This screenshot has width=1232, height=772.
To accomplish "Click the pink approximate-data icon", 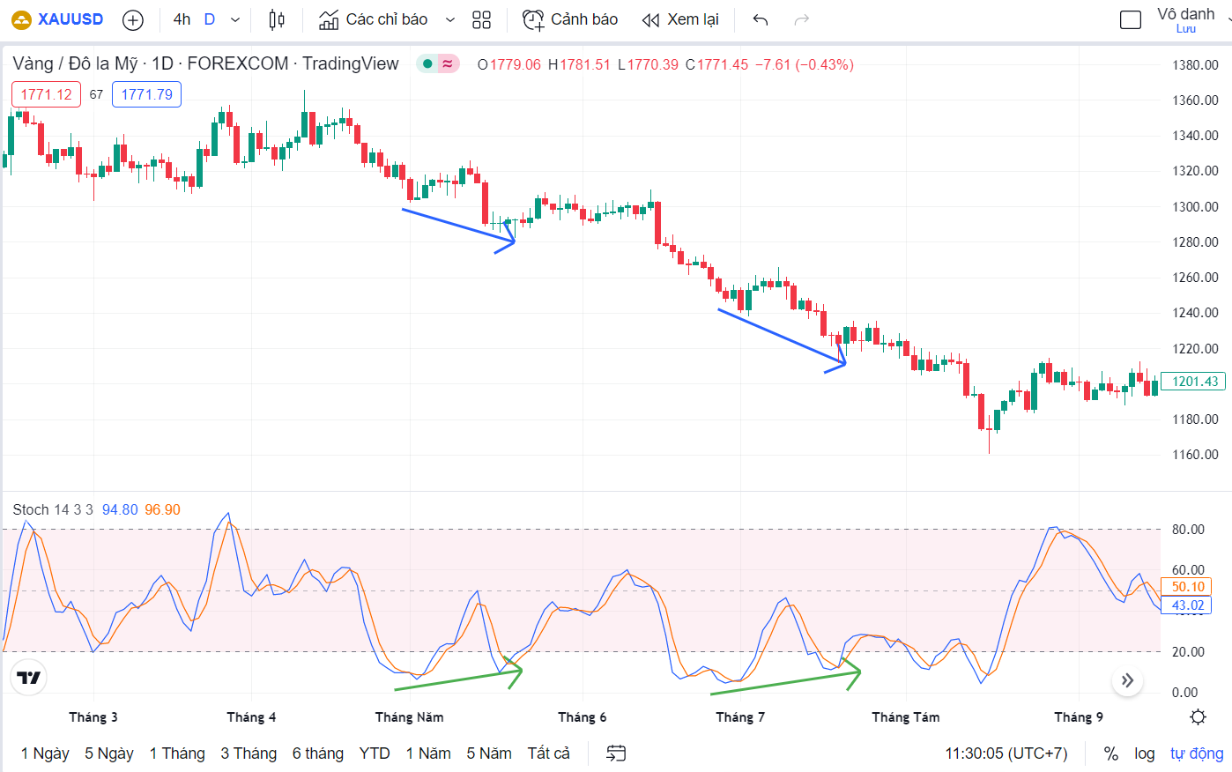I will pyautogui.click(x=448, y=63).
